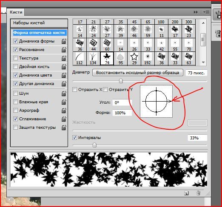Open the Наборы кистей section
Image resolution: width=222 pixels, height=207 pixels.
coord(39,23)
